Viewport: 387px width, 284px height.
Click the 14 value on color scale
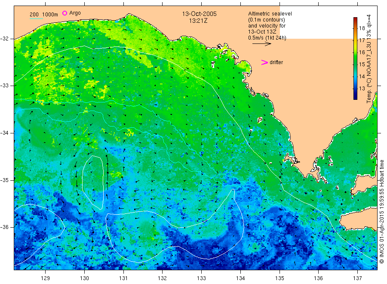[x=362, y=76]
